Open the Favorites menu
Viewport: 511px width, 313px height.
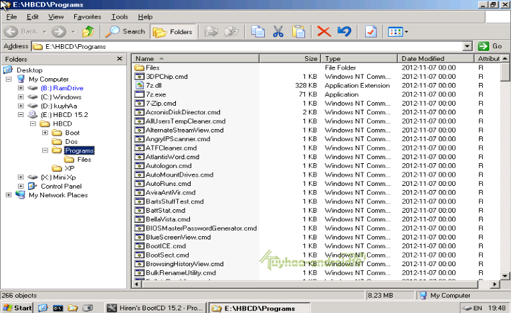(x=87, y=17)
